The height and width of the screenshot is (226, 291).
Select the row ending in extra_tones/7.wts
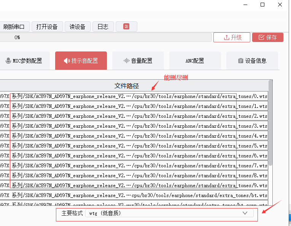click(134, 165)
